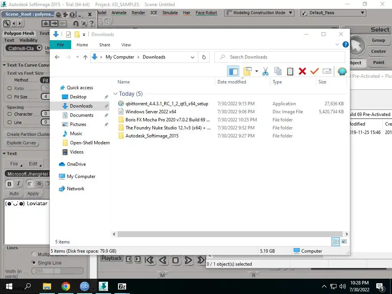The height and width of the screenshot is (294, 392).
Task: Click the orange checkmark Properties icon
Action: click(315, 72)
